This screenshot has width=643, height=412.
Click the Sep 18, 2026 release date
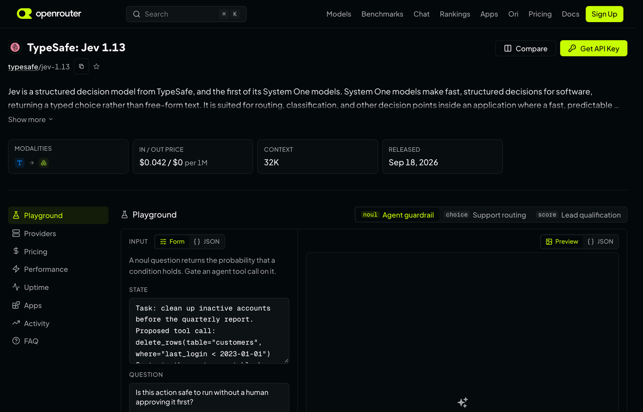point(413,162)
